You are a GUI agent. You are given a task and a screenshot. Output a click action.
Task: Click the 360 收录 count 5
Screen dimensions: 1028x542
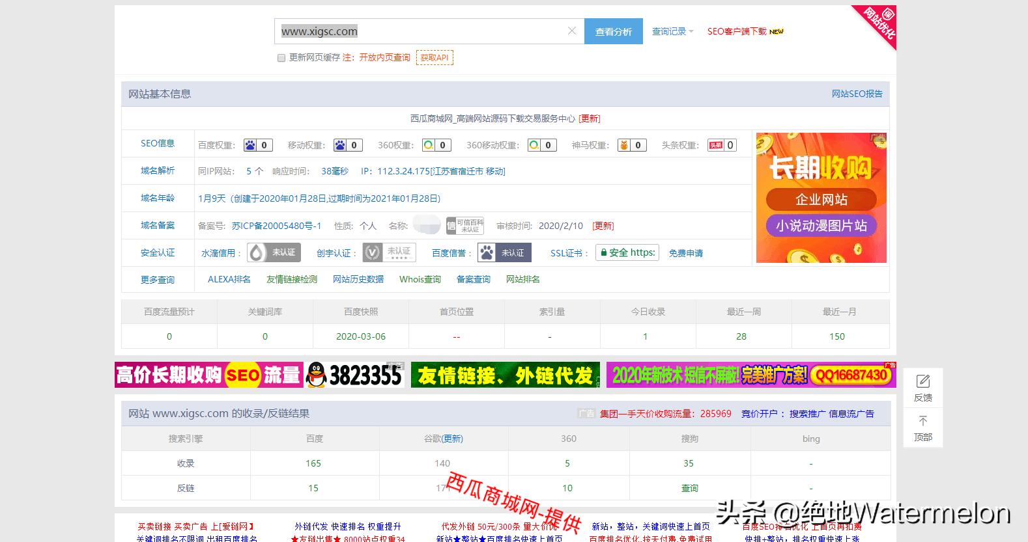point(567,463)
